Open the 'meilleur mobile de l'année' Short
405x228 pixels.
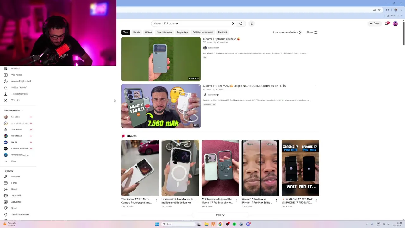point(180,168)
